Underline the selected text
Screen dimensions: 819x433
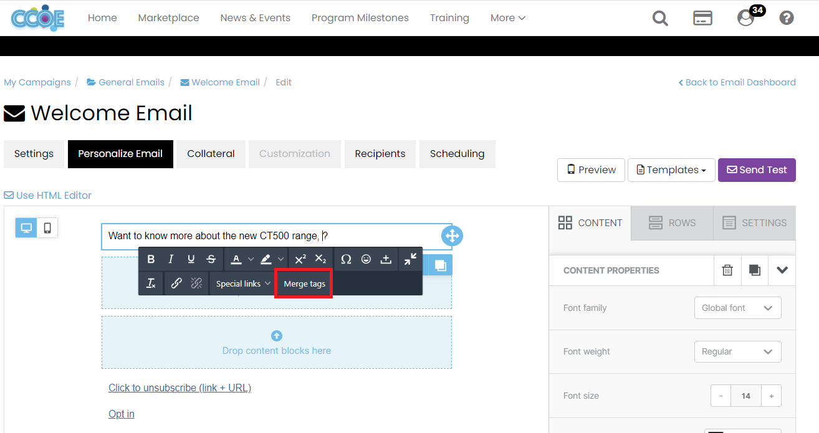click(x=191, y=259)
